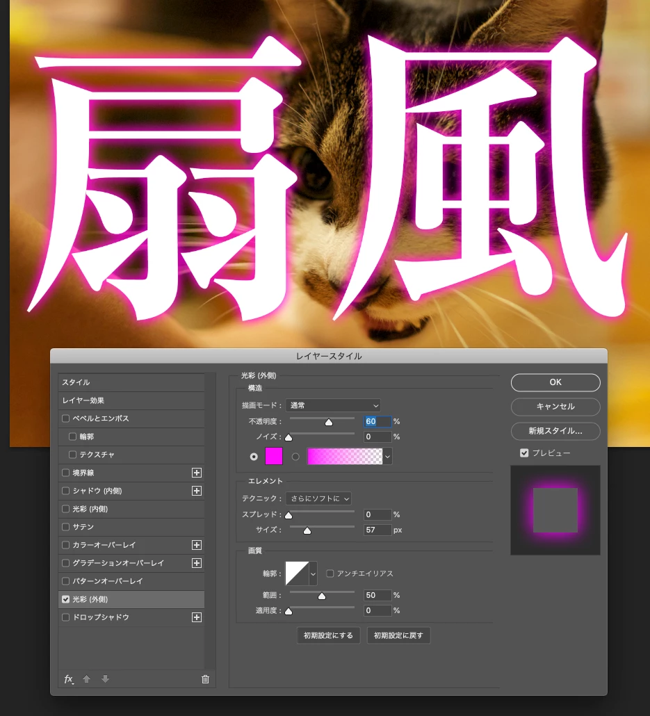650x716 pixels.
Task: Click the ノイズ percentage input field
Action: click(x=377, y=437)
